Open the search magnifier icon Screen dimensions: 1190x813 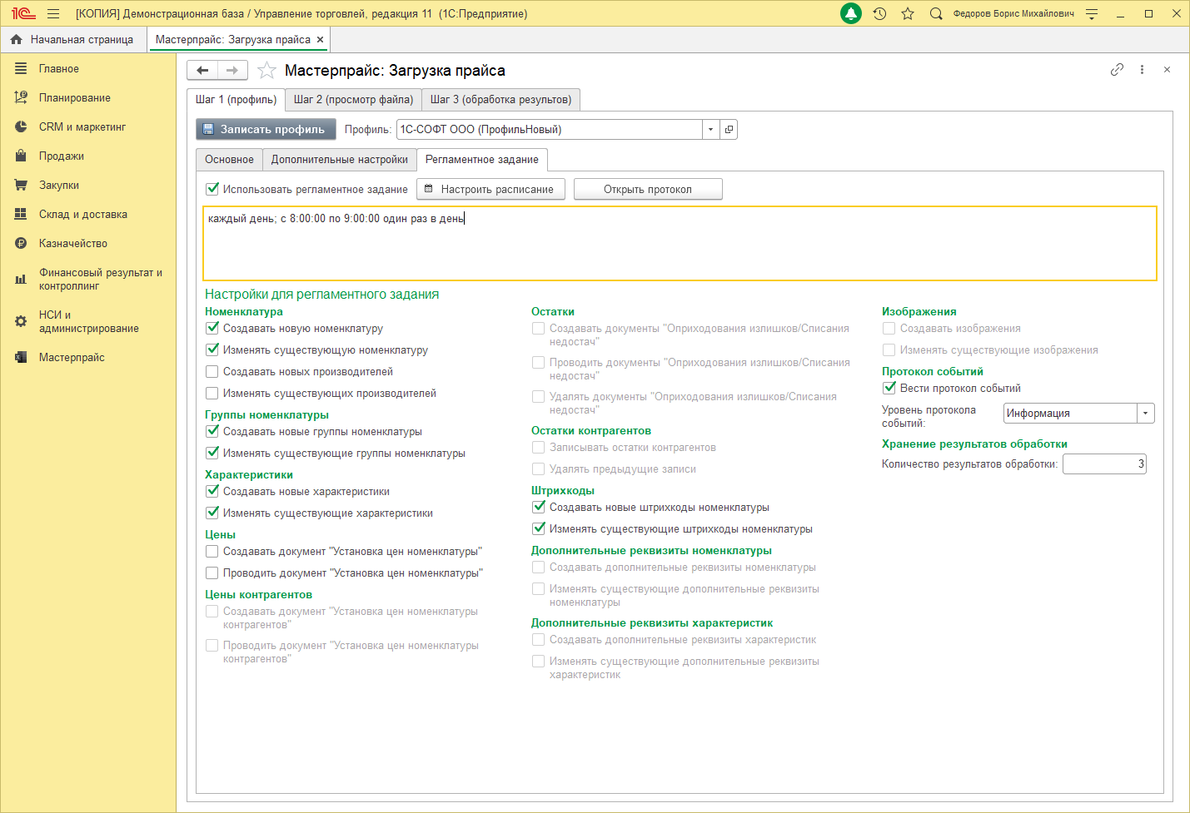pyautogui.click(x=936, y=13)
